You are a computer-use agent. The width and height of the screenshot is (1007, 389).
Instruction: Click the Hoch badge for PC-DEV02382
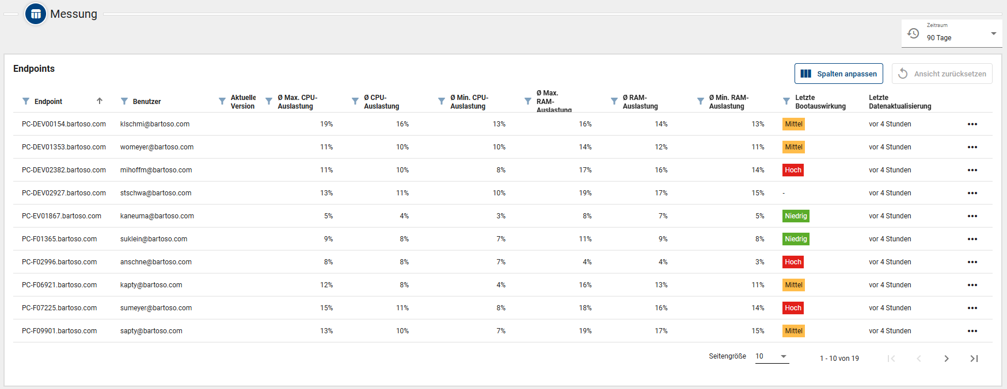pos(793,170)
